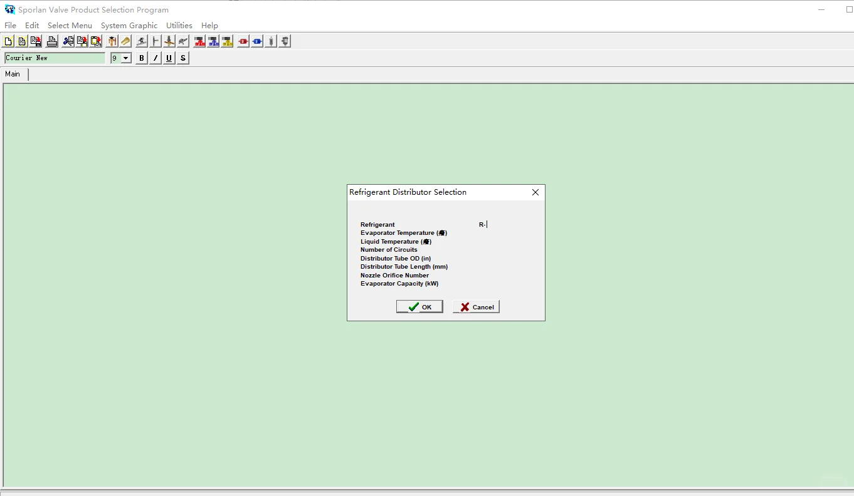
Task: Click the Nozzle Orifice Number label
Action: click(x=395, y=276)
